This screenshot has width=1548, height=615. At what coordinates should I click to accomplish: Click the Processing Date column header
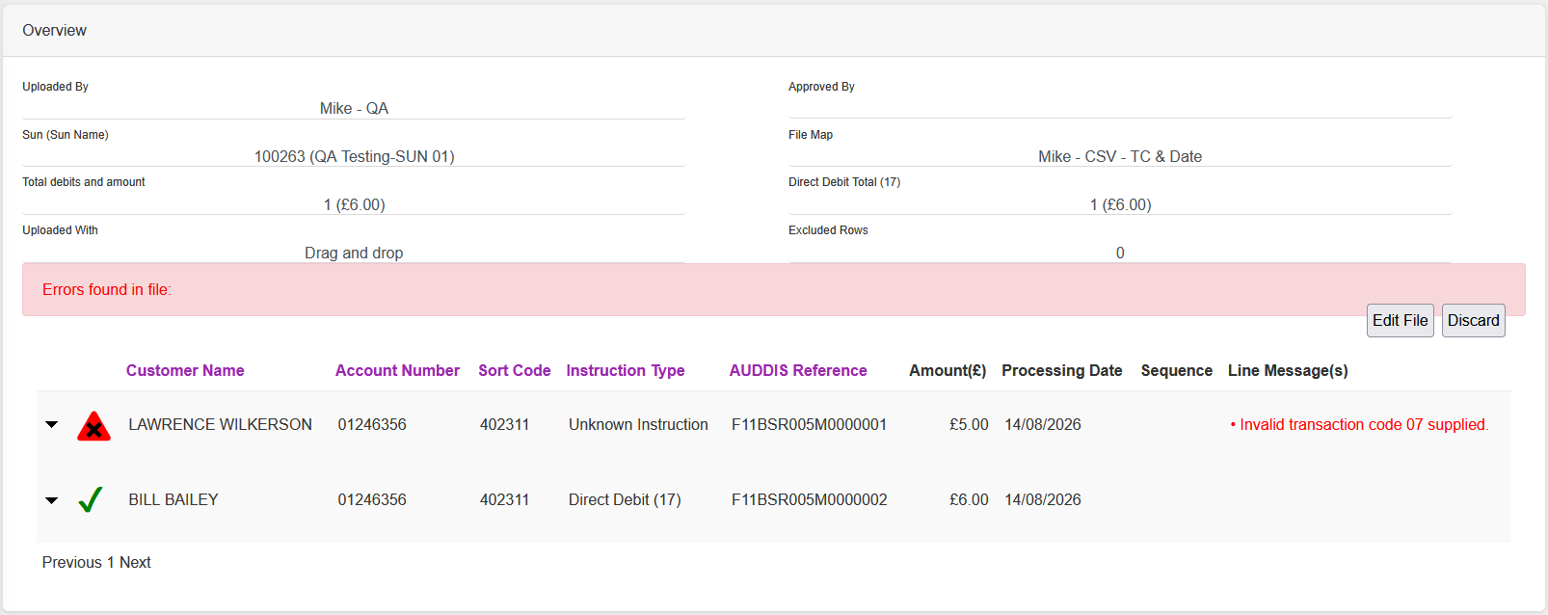pos(1062,370)
